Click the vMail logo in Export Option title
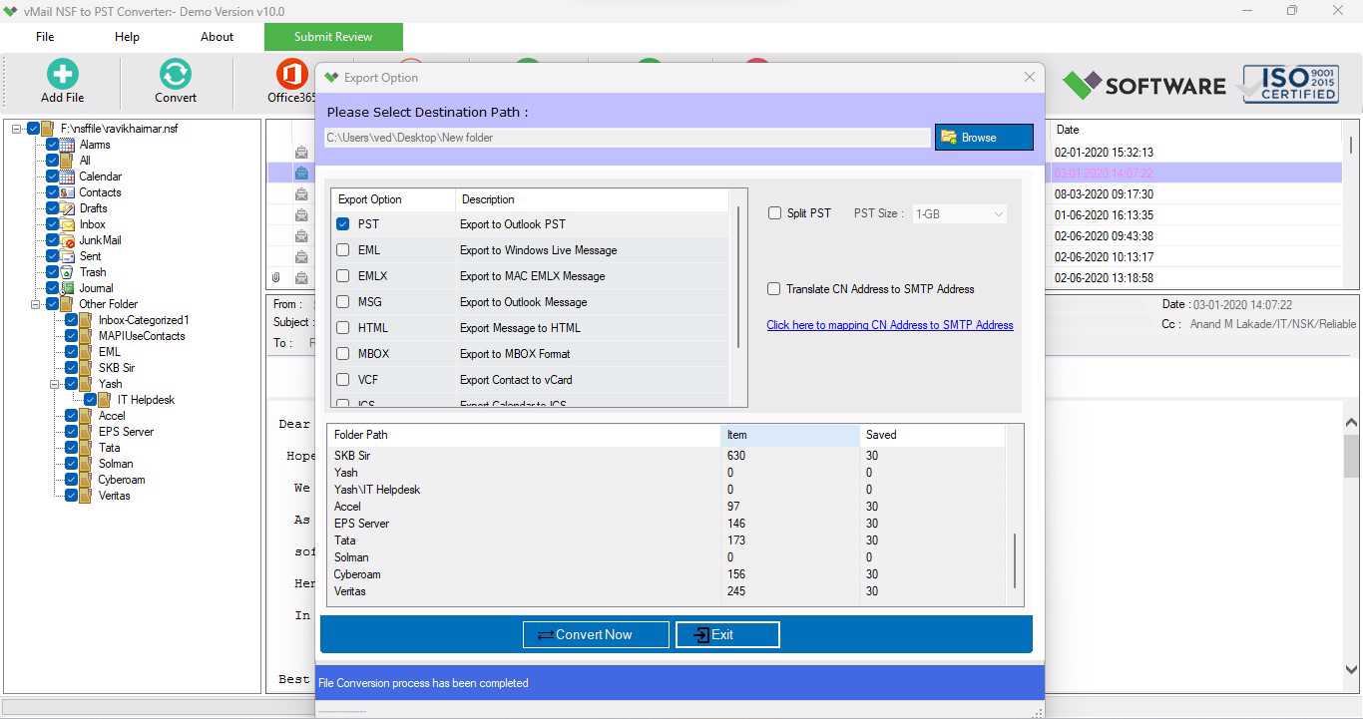Viewport: 1363px width, 719px height. click(x=331, y=78)
